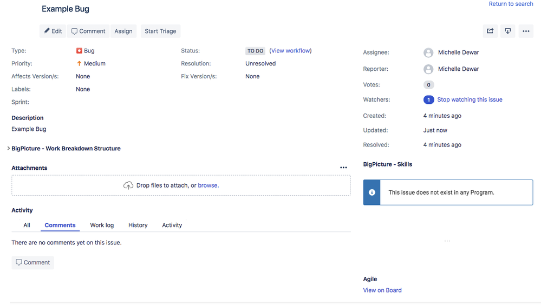This screenshot has width=541, height=306.
Task: Click the Fix Version None value
Action: (x=252, y=77)
